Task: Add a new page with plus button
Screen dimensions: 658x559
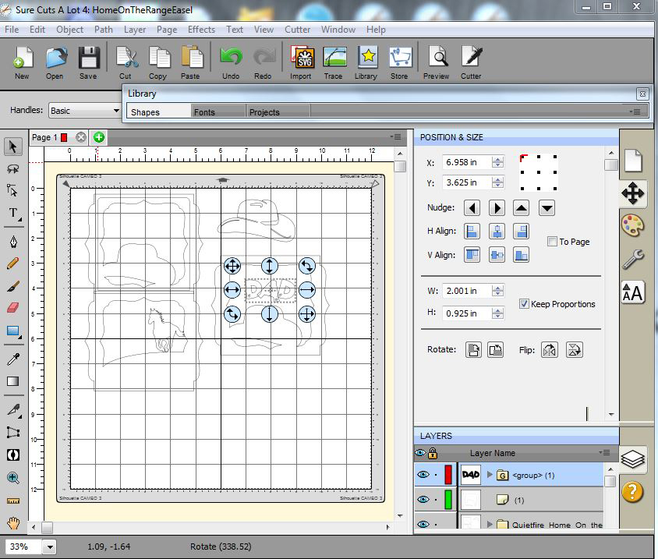Action: pyautogui.click(x=99, y=137)
